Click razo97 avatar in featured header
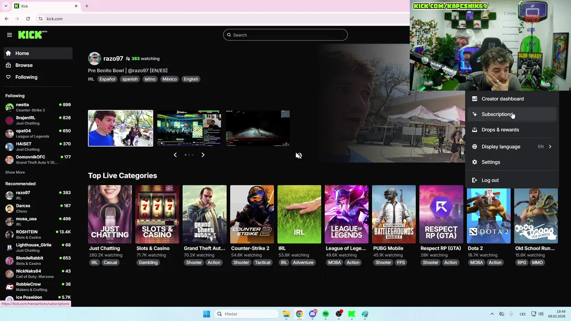571x321 pixels. (95, 58)
